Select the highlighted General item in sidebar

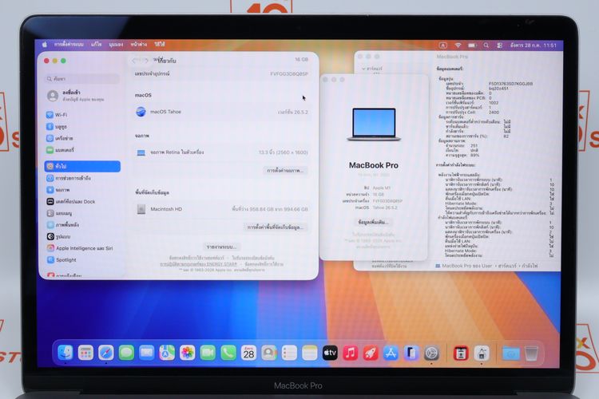tap(82, 166)
